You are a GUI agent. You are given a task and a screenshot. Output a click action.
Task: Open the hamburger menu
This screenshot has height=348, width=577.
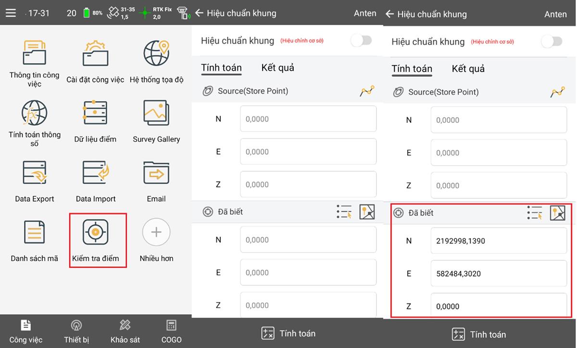pos(11,13)
